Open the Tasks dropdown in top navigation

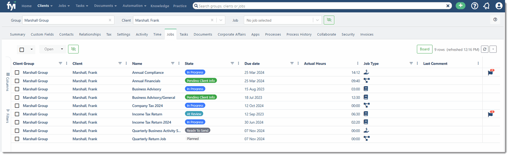[x=82, y=6]
